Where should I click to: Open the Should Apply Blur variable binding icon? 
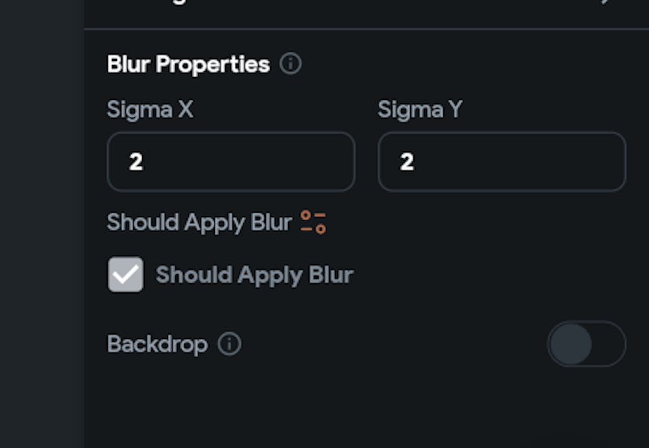pyautogui.click(x=313, y=222)
